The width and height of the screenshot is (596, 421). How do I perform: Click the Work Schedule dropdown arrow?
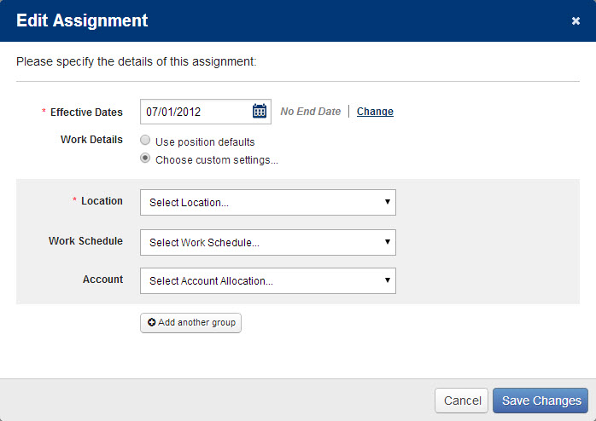pyautogui.click(x=388, y=241)
